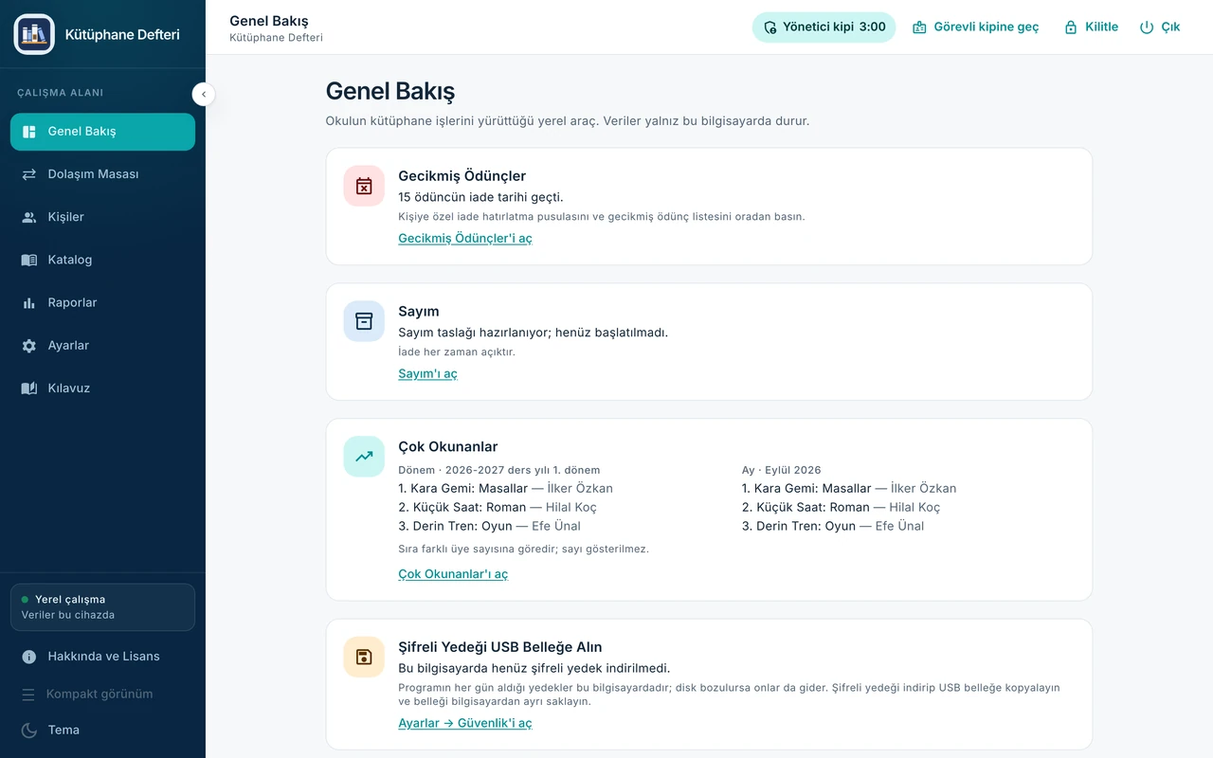Click the Çok Okunanlar trend icon
Image resolution: width=1213 pixels, height=758 pixels.
tap(364, 457)
